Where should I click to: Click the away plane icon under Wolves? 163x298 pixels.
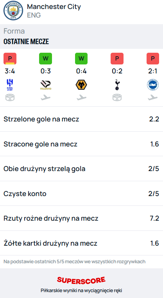(x=81, y=98)
